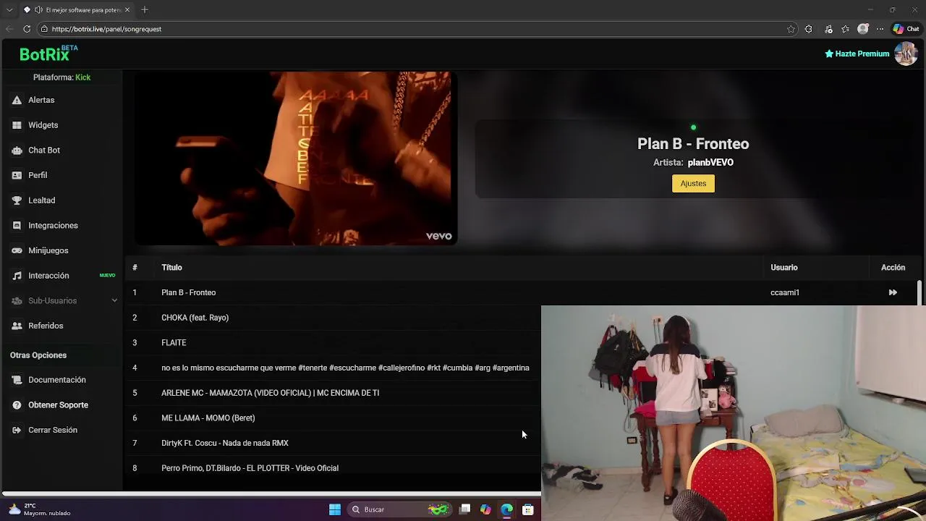Viewport: 926px width, 521px height.
Task: Go to Minijuegos menu item
Action: click(x=48, y=250)
